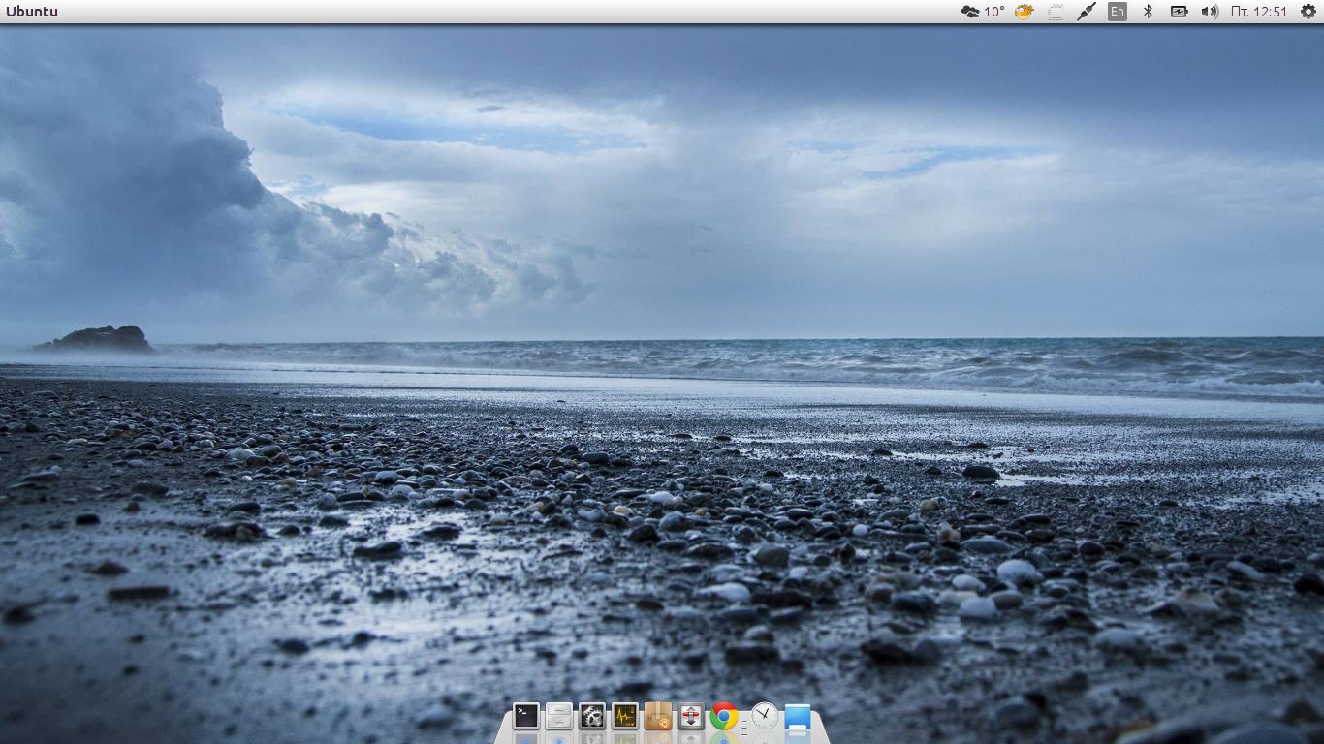The height and width of the screenshot is (744, 1324).
Task: Show the battery status menu
Action: [1179, 12]
